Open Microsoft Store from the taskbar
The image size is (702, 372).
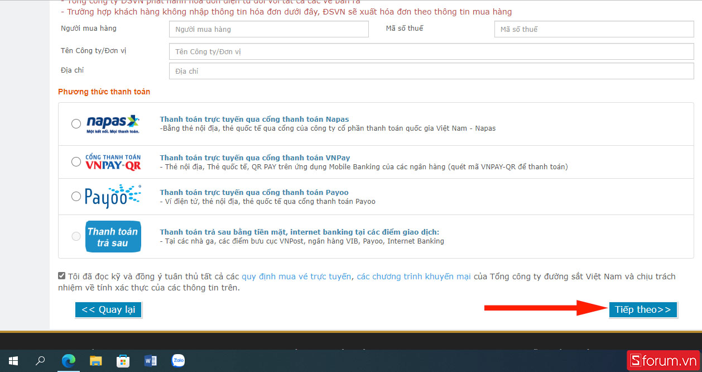coord(123,361)
